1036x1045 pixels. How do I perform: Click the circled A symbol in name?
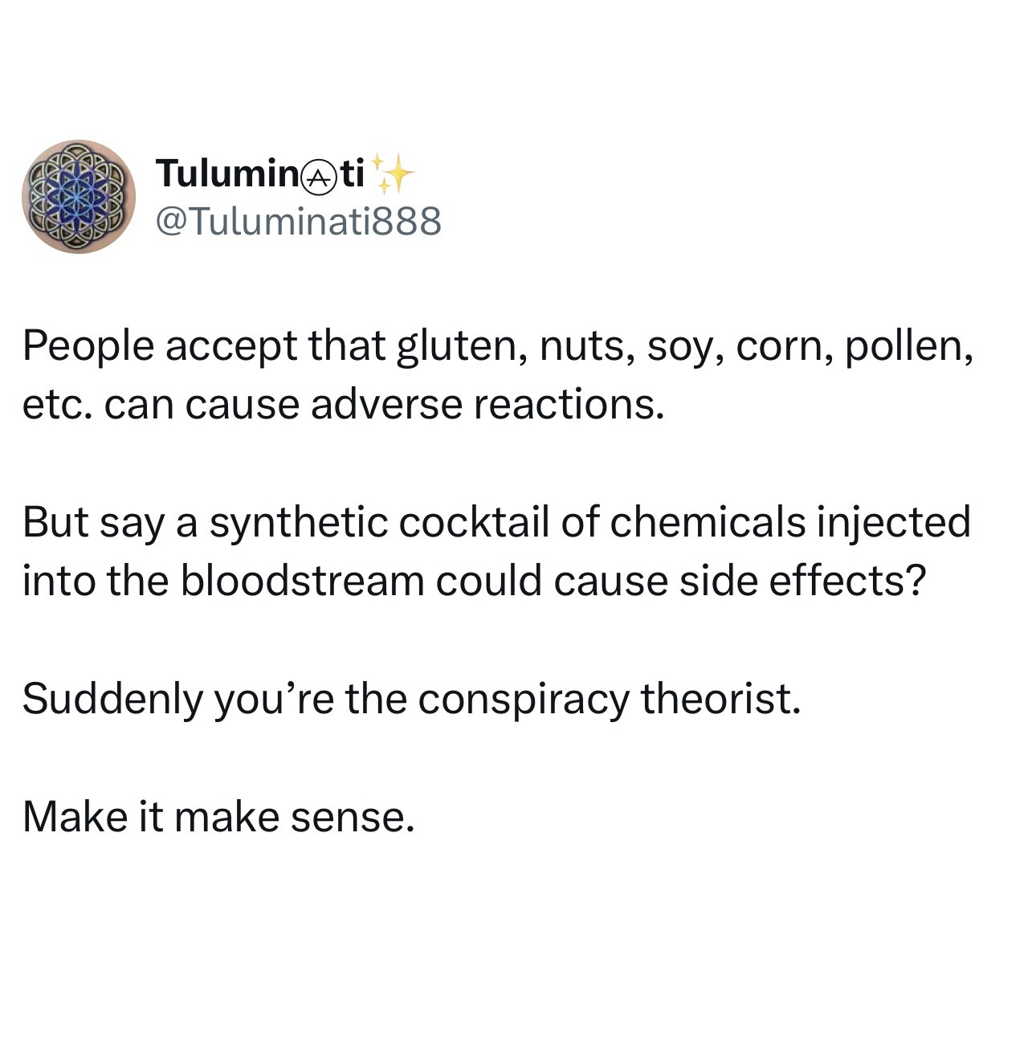(320, 175)
